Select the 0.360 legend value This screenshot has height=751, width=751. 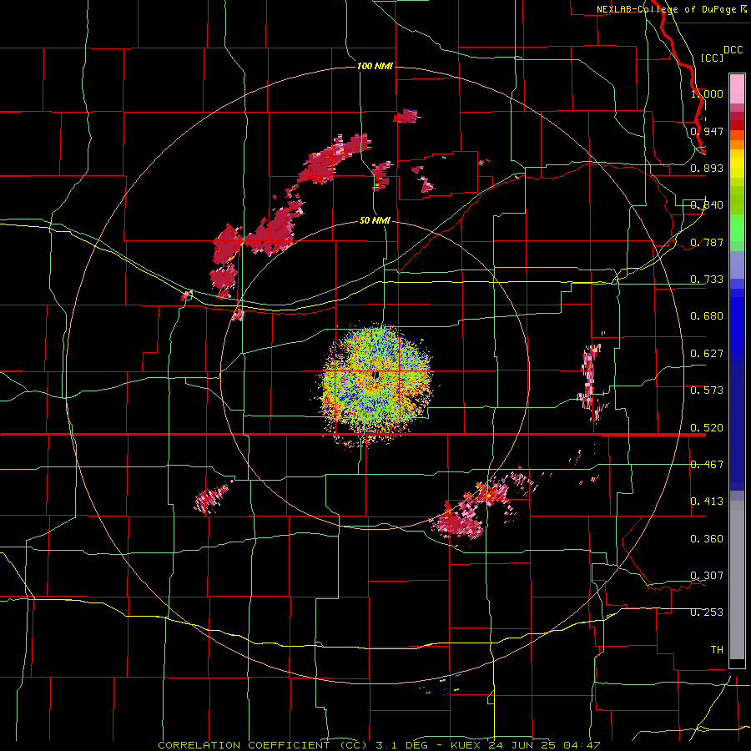click(x=707, y=539)
